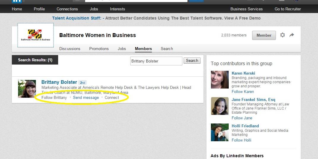Click Follow Karen
Screen dimensions: 318x159
243,91
